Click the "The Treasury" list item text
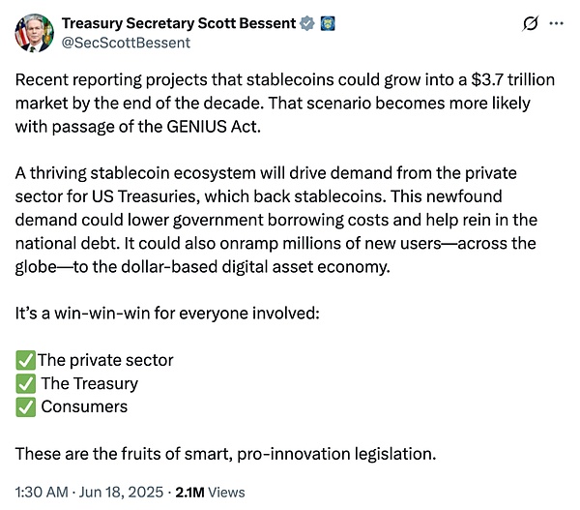Screen dimensions: 580x510 coord(89,383)
